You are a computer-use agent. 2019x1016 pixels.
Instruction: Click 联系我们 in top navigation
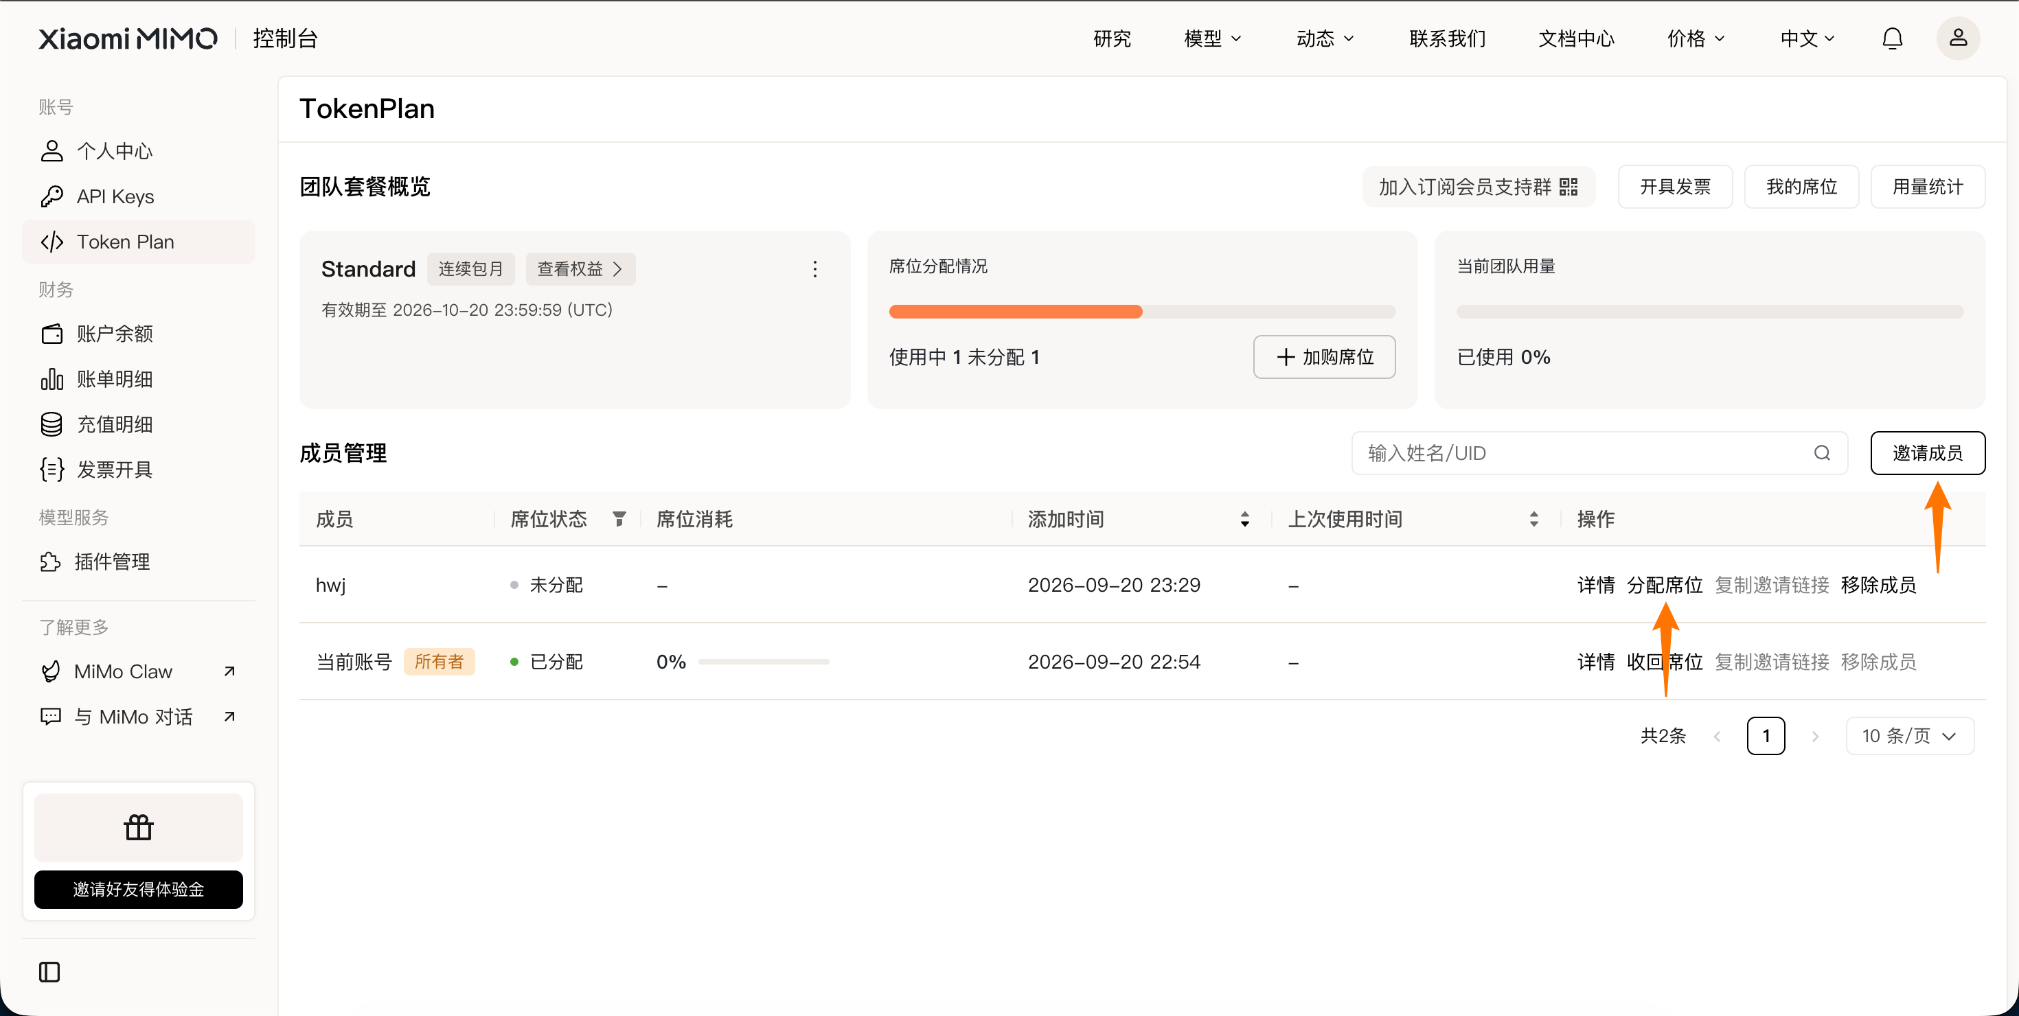click(x=1447, y=38)
